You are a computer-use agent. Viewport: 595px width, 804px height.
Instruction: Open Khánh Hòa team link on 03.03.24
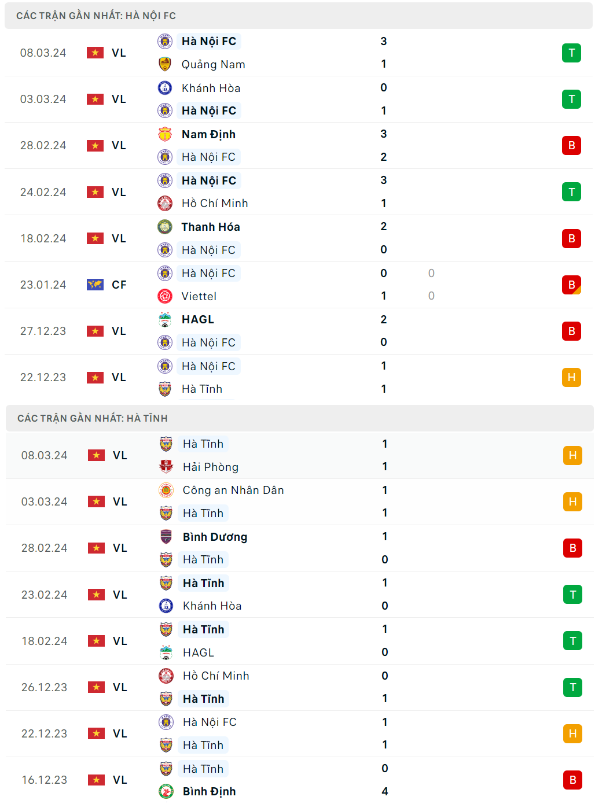[x=211, y=88]
